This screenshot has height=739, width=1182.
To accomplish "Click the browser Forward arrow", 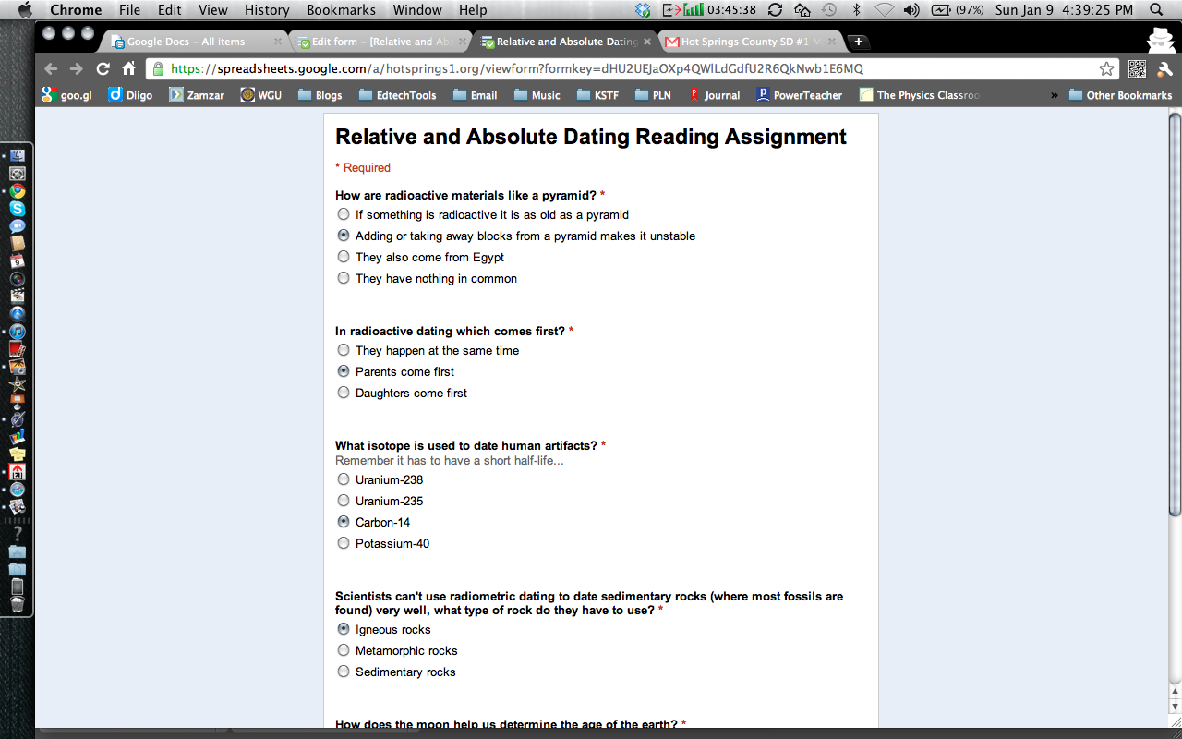I will pyautogui.click(x=77, y=68).
